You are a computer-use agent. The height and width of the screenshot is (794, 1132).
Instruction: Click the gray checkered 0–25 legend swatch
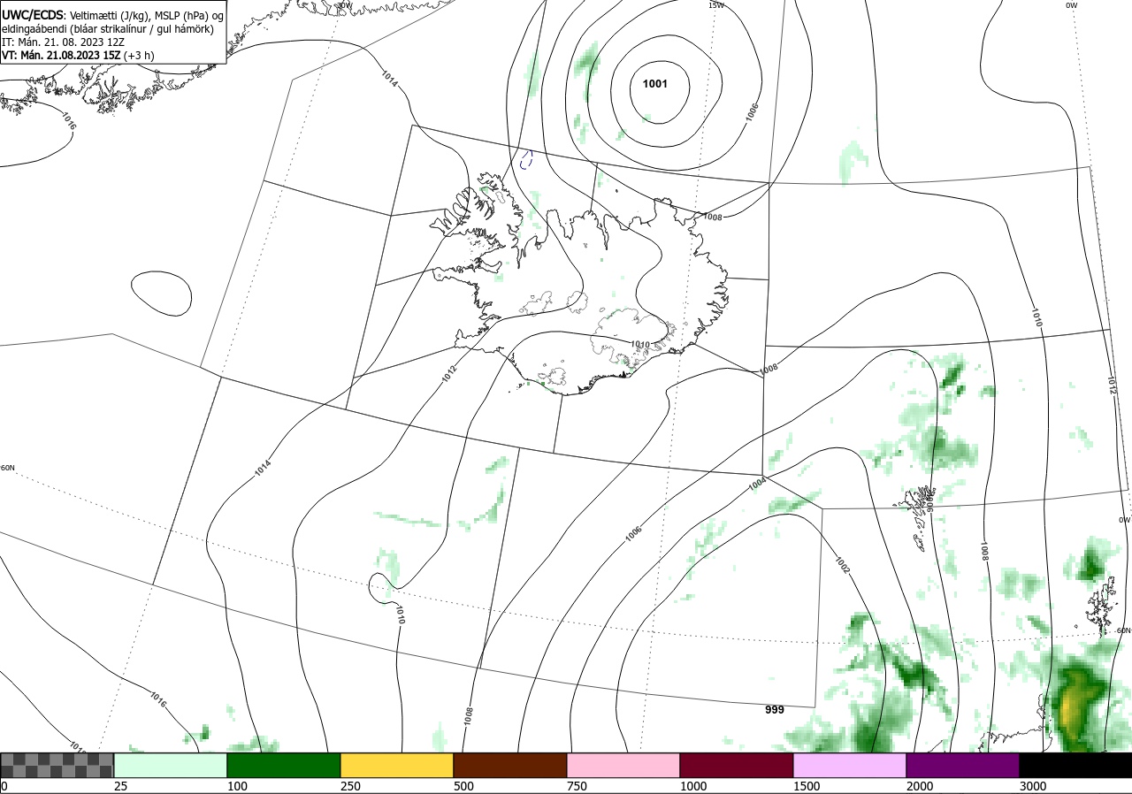[57, 765]
